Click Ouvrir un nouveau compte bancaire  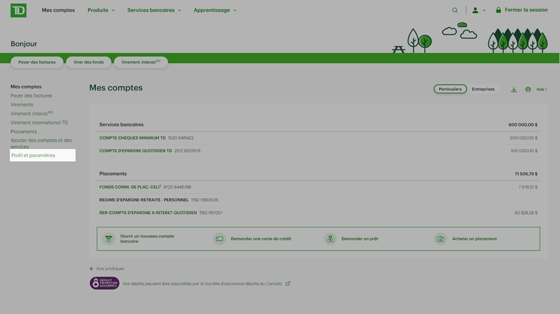coord(147,239)
